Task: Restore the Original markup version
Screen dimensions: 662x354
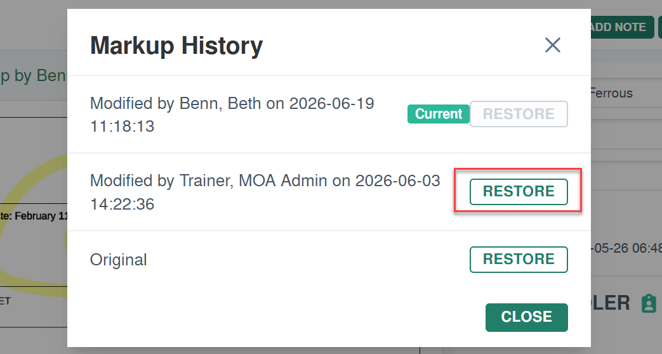Action: (519, 259)
